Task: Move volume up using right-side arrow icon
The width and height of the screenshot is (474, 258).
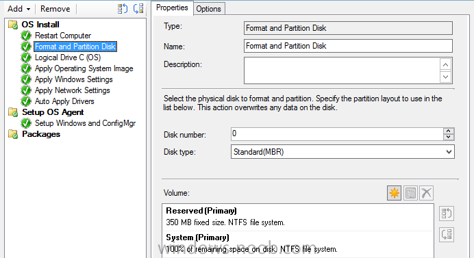Action: [447, 214]
